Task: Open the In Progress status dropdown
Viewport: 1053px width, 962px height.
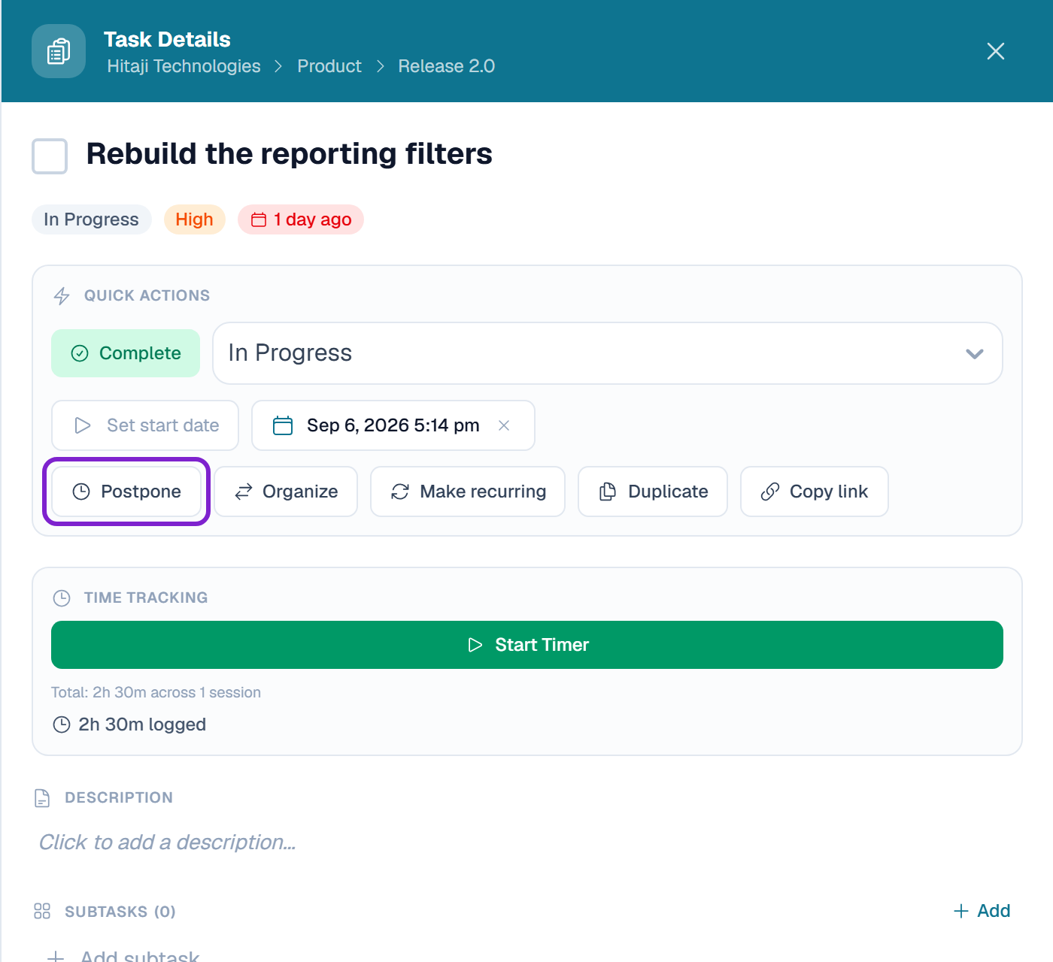Action: click(x=608, y=353)
